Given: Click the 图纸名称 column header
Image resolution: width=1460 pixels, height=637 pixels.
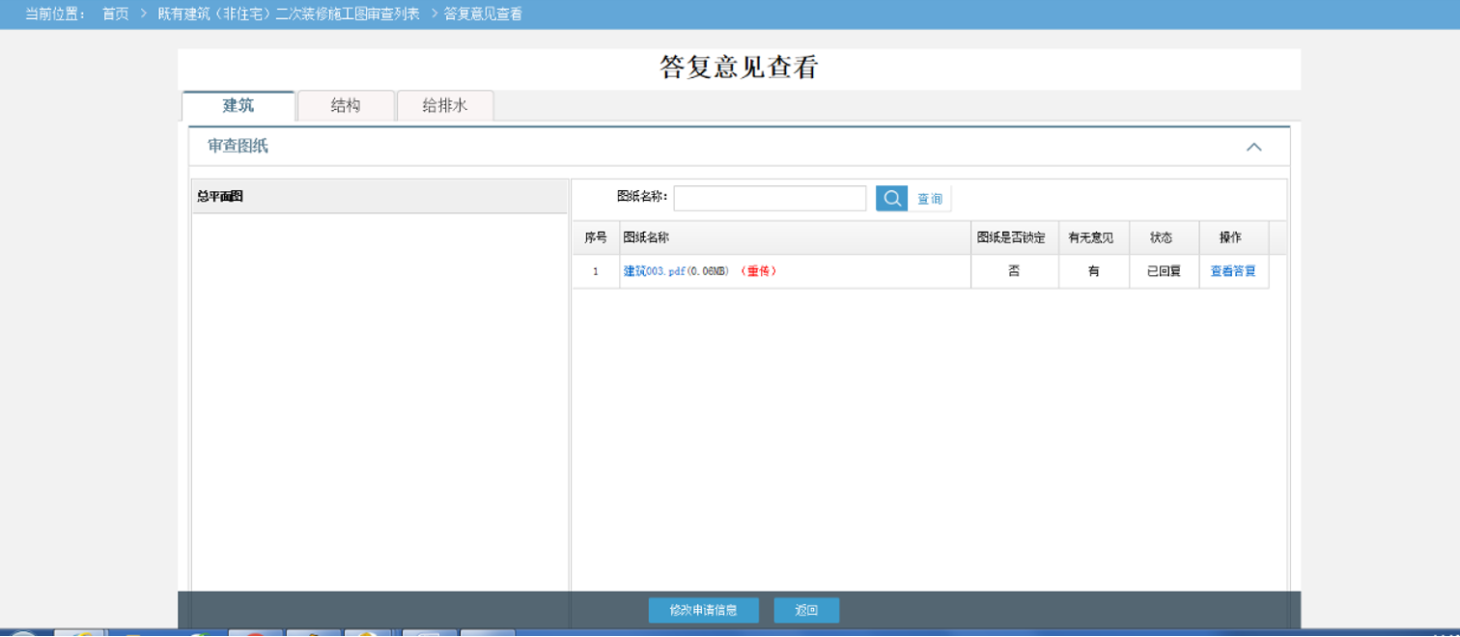Looking at the screenshot, I should 647,237.
